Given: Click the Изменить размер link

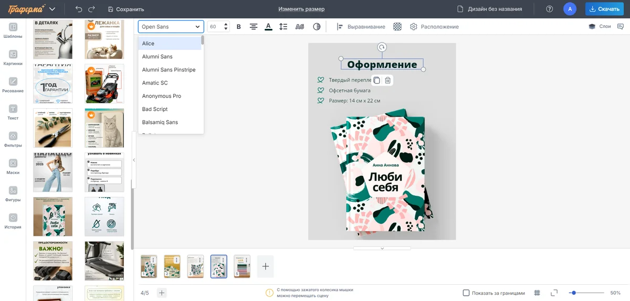Looking at the screenshot, I should tap(301, 9).
